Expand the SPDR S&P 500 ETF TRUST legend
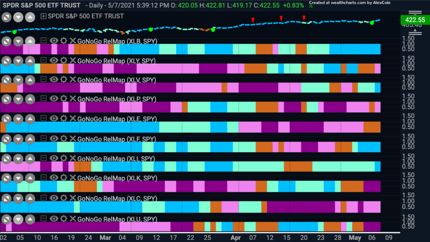Viewport: 430px width, 242px height. pyautogui.click(x=43, y=16)
